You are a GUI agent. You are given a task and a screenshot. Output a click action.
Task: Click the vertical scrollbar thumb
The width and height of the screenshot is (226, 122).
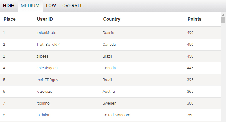click(223, 20)
